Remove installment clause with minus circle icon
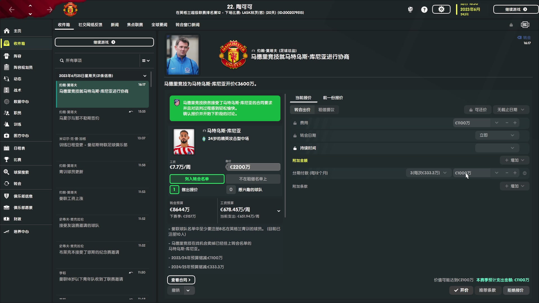This screenshot has height=303, width=539. click(524, 173)
